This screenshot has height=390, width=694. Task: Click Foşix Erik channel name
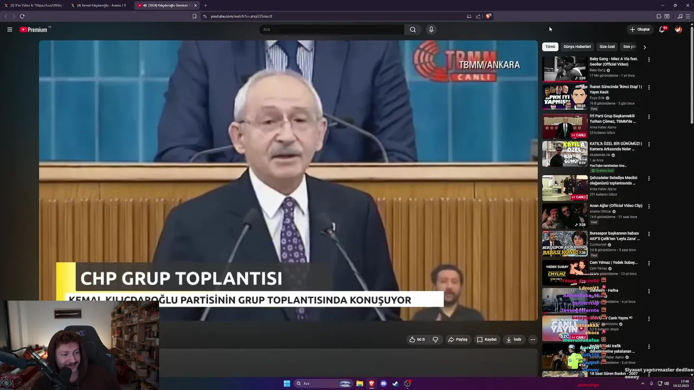point(597,98)
